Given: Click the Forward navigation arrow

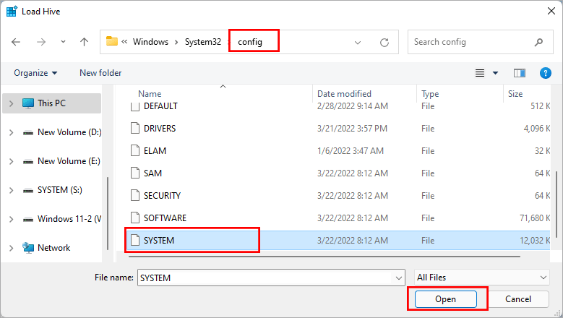Looking at the screenshot, I should tap(41, 42).
